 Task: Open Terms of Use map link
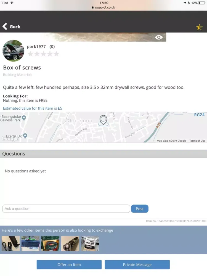197,141
